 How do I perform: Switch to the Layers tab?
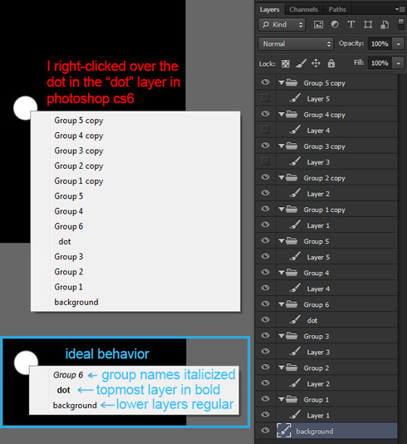coord(270,10)
